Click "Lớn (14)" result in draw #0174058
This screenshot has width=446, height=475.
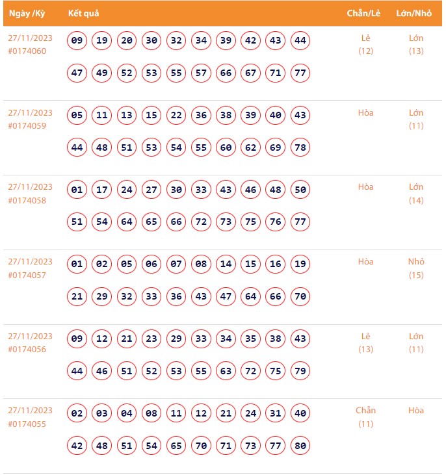click(416, 194)
